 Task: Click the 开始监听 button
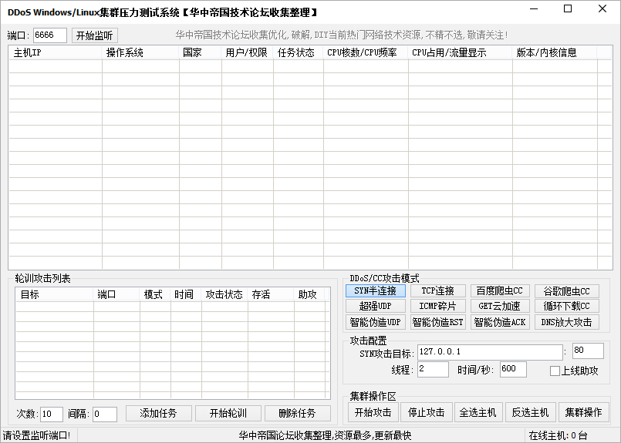pos(95,35)
